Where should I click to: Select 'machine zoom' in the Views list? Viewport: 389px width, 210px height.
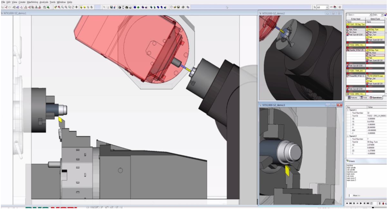pos(353,171)
